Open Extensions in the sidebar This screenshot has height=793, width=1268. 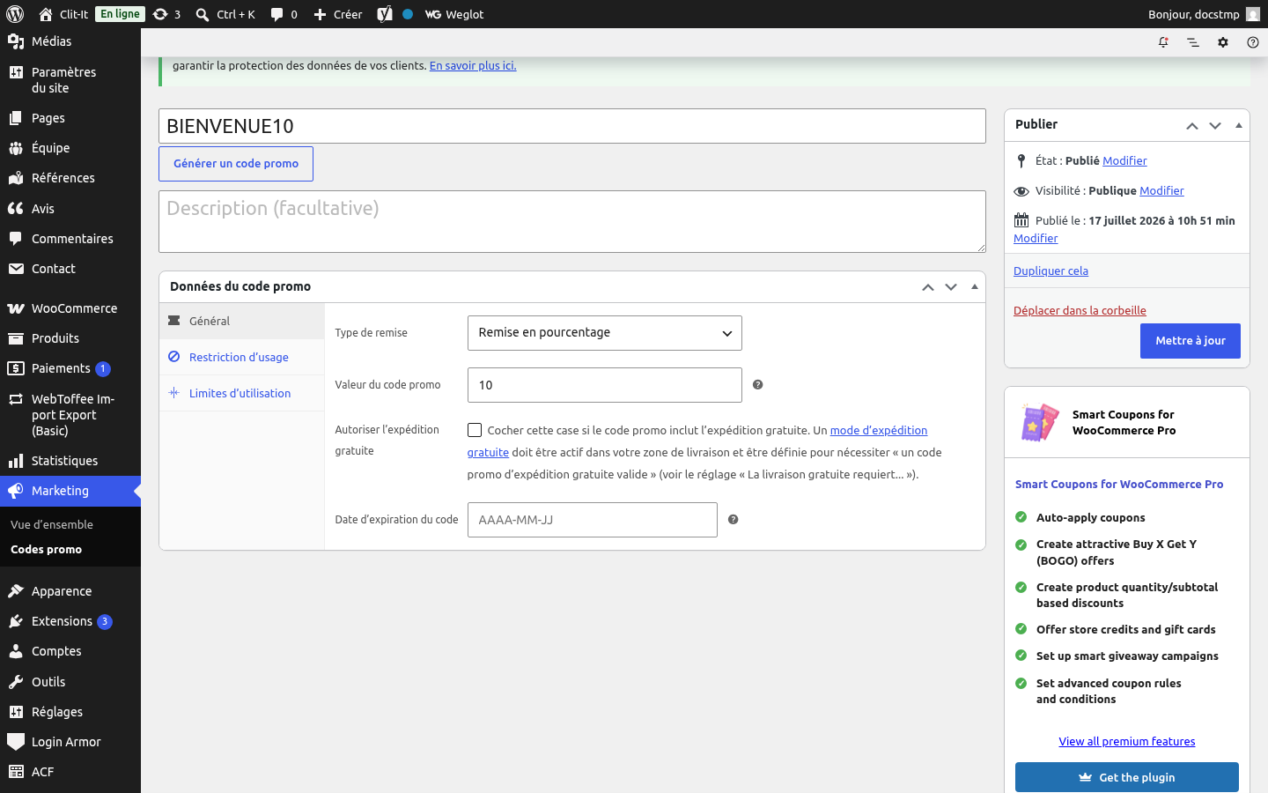coord(70,621)
